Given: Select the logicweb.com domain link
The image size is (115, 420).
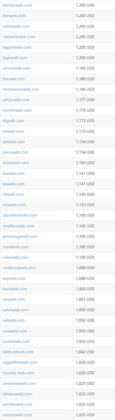Looking at the screenshot, I should pyautogui.click(x=15, y=58).
